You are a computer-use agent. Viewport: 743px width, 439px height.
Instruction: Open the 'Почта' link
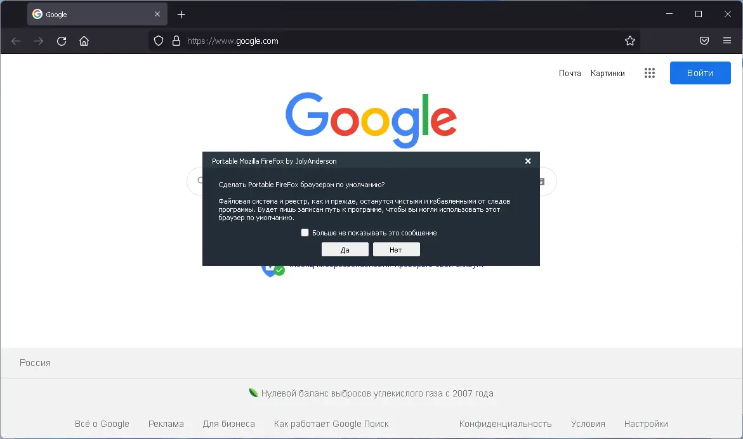click(570, 73)
